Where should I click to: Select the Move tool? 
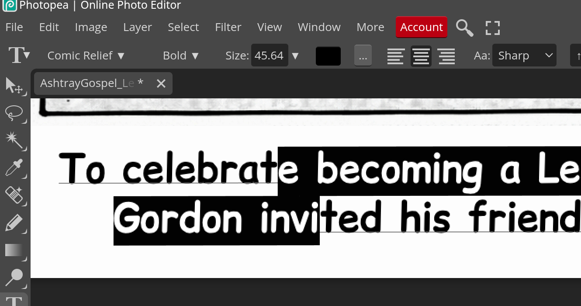coord(14,86)
